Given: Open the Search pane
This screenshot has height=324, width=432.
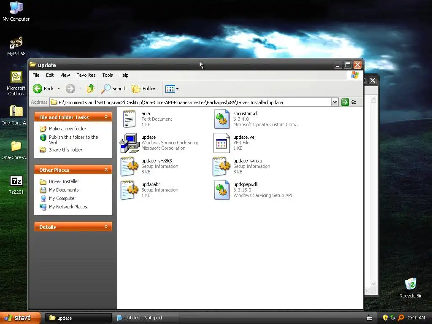Looking at the screenshot, I should coord(113,89).
